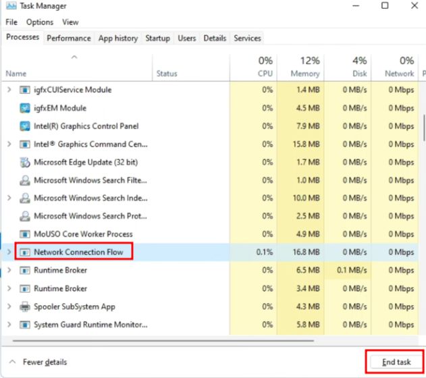
Task: Sort processes by the Name column header
Action: (76, 67)
